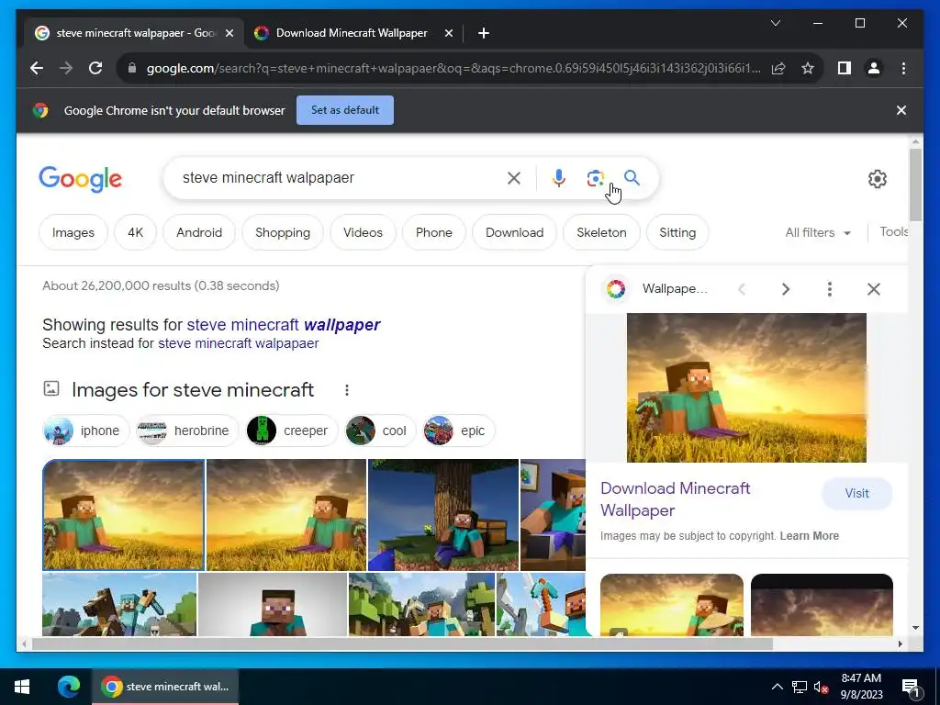Click the Google logo

point(81,179)
